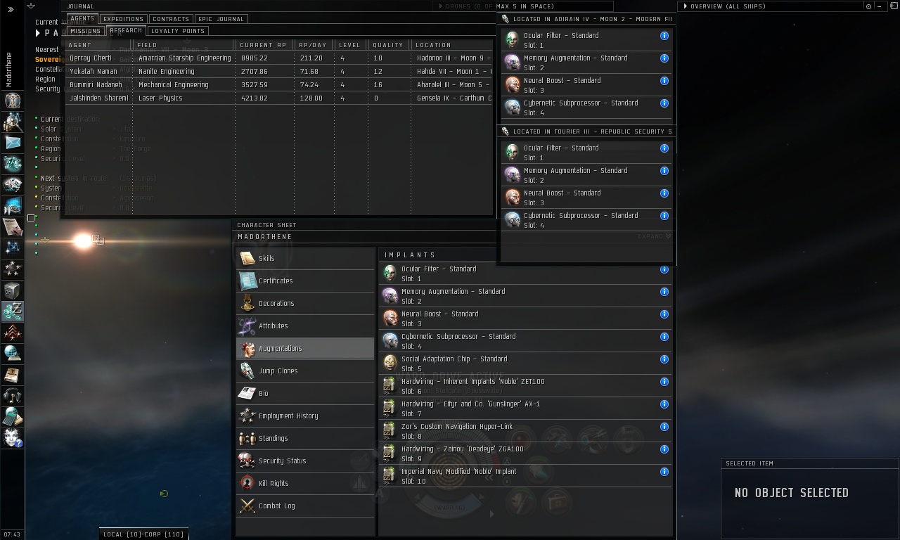900x540 pixels.
Task: Open the Assets cube icon
Action: [x=12, y=290]
